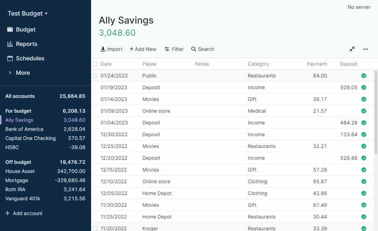The height and width of the screenshot is (231, 378).
Task: Click payee Kroger cell
Action: tap(150, 228)
